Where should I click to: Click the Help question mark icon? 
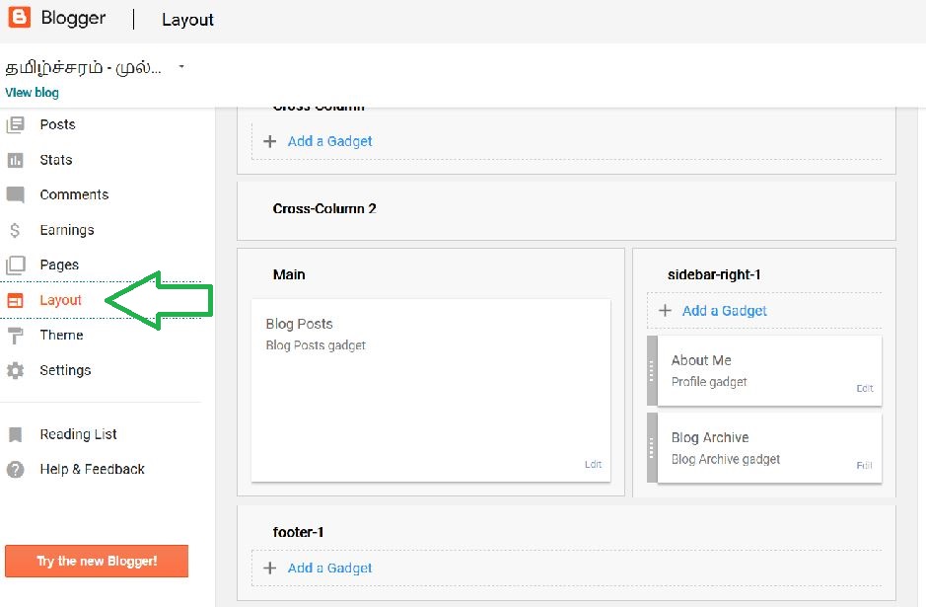[16, 469]
